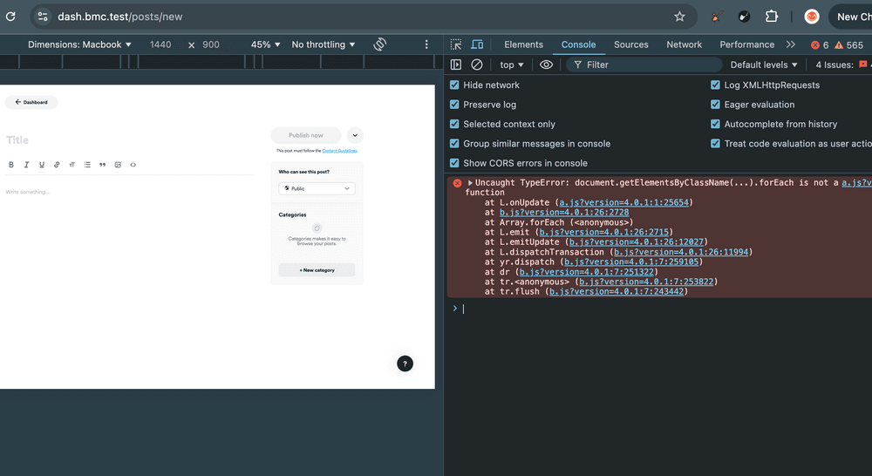Click the inspect element picker icon
The width and height of the screenshot is (872, 476).
click(456, 44)
